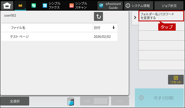The image size is (185, 108).
Task: Open シンプルスキャン mode
Action: pos(78,5)
